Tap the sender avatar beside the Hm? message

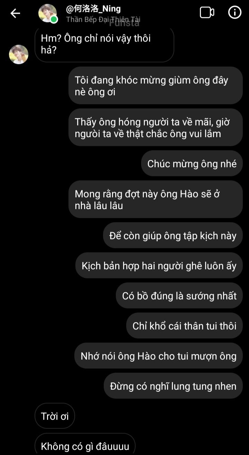[19, 54]
